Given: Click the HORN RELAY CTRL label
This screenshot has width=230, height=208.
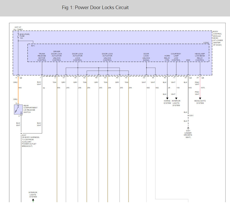Looking at the screenshot, I should click(167, 58).
